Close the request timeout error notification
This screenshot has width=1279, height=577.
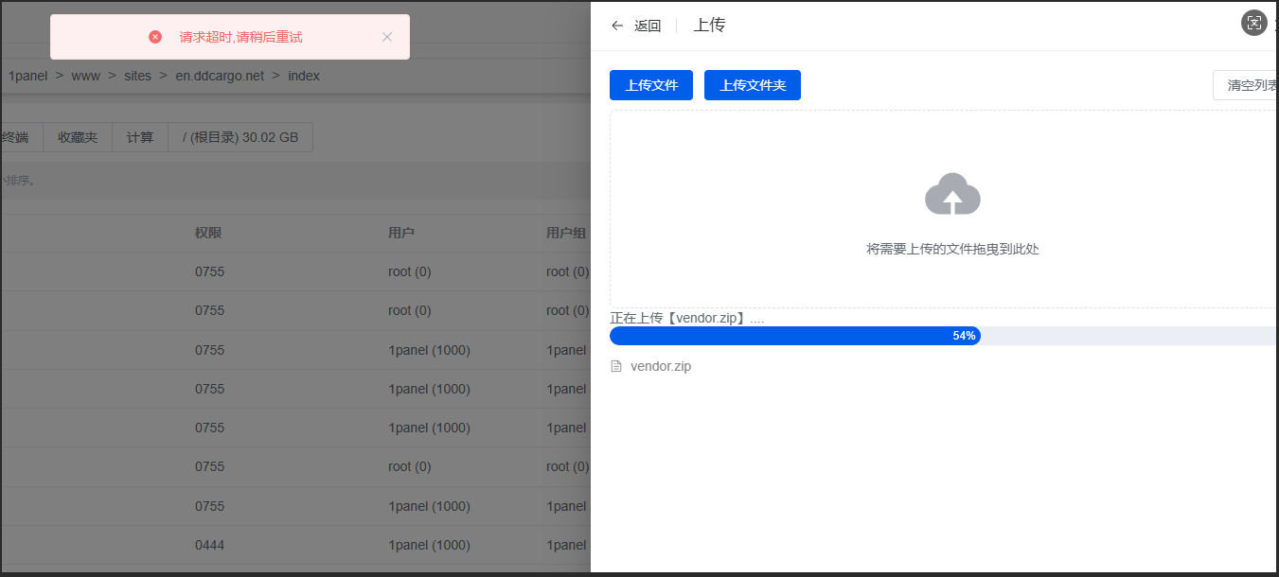pos(386,37)
